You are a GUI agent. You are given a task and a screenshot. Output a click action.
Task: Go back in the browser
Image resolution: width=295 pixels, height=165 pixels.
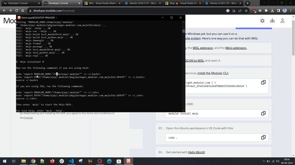(x=4, y=11)
